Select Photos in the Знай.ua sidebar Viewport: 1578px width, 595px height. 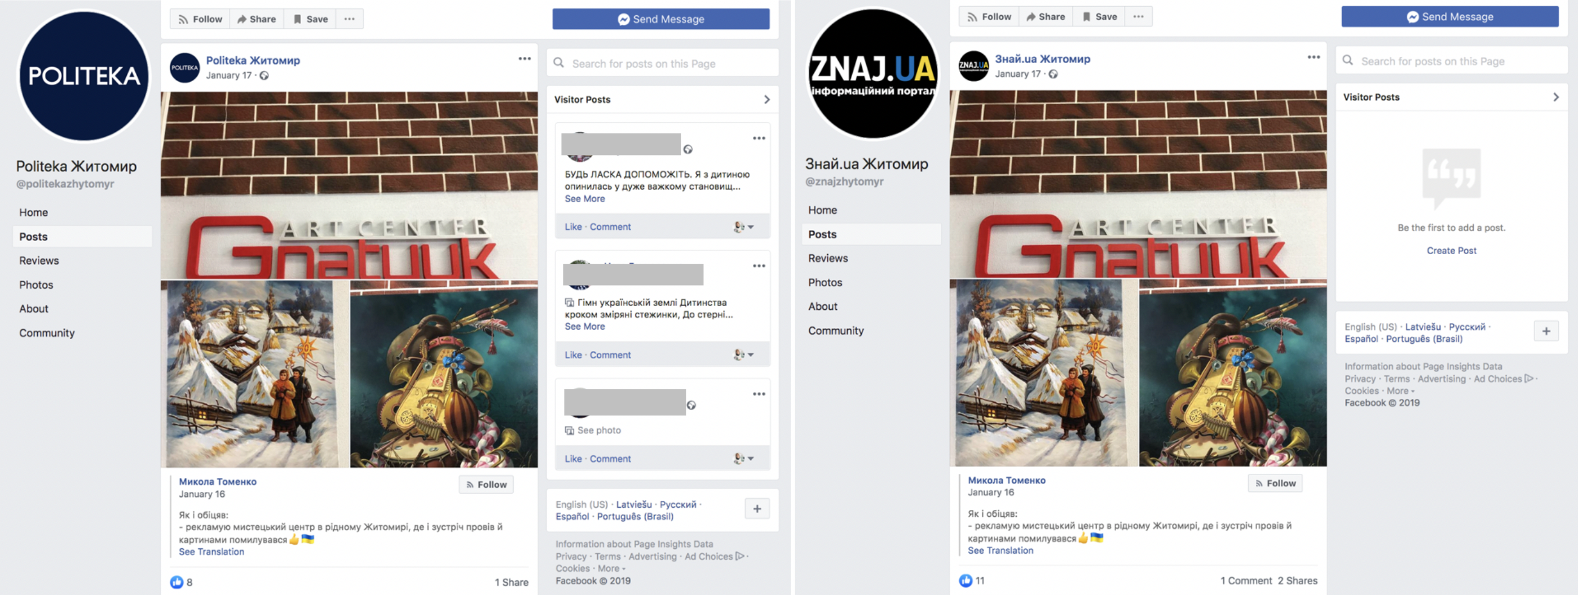coord(825,282)
